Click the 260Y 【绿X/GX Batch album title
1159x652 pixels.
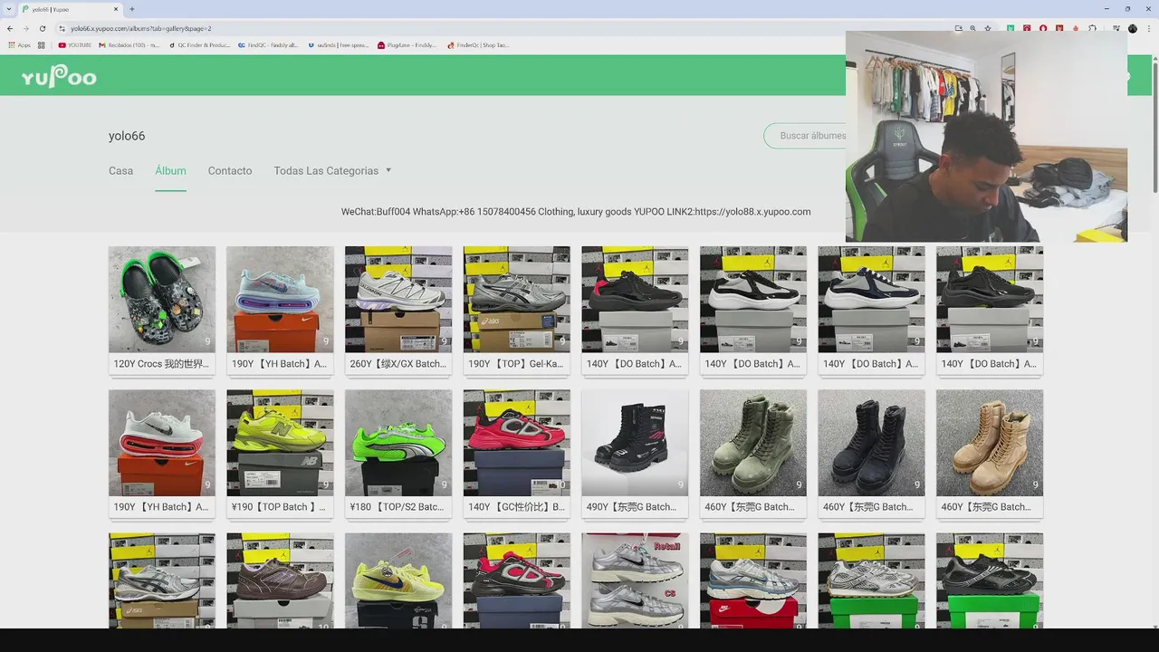pyautogui.click(x=398, y=364)
